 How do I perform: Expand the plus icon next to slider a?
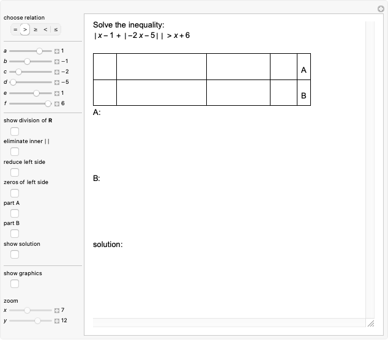(x=56, y=51)
